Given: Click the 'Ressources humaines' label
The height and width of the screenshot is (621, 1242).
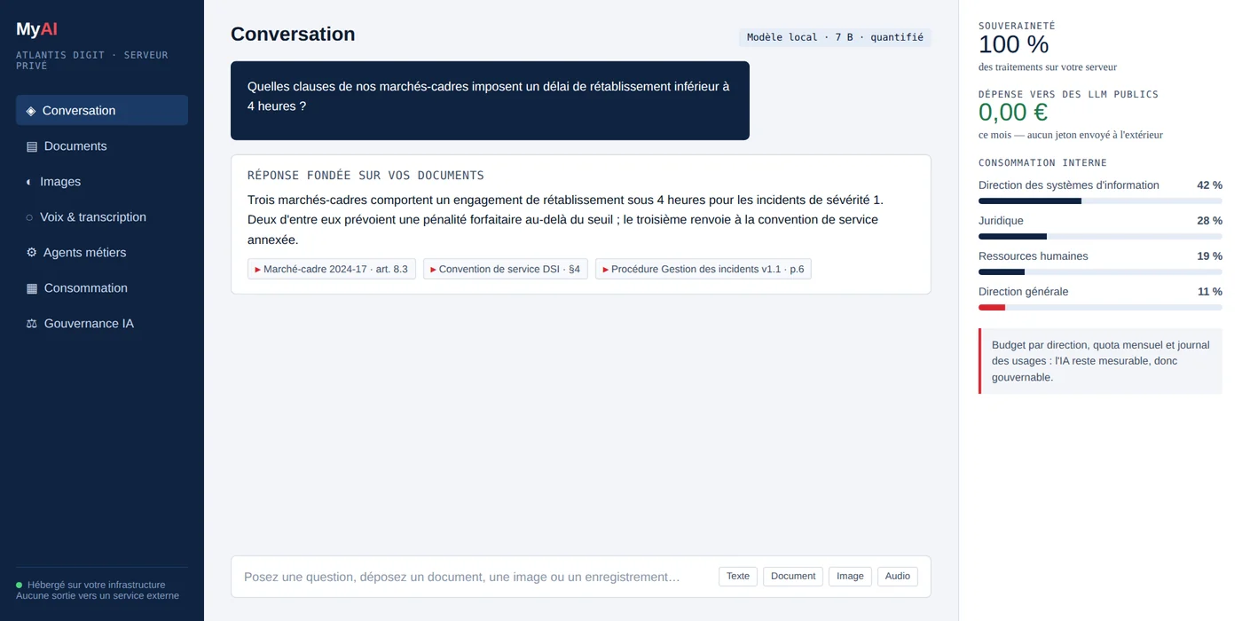Looking at the screenshot, I should (x=1033, y=256).
